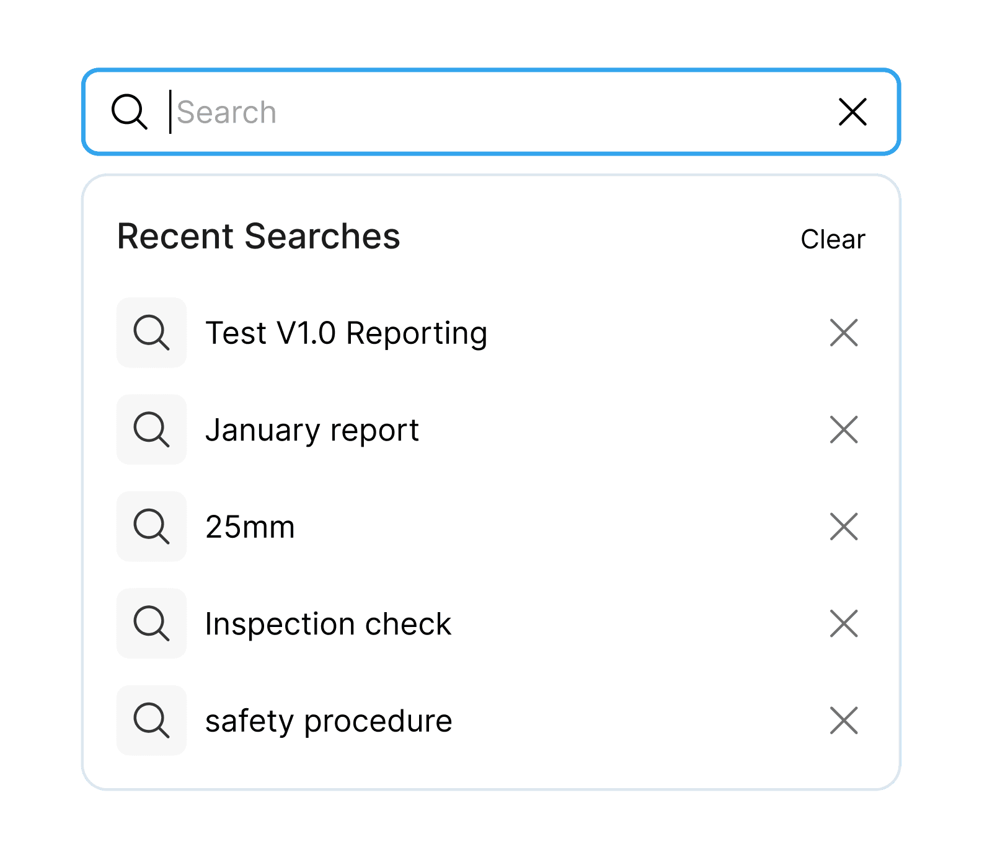Click the magnifier icon in the search bar
The width and height of the screenshot is (982, 855).
point(130,112)
